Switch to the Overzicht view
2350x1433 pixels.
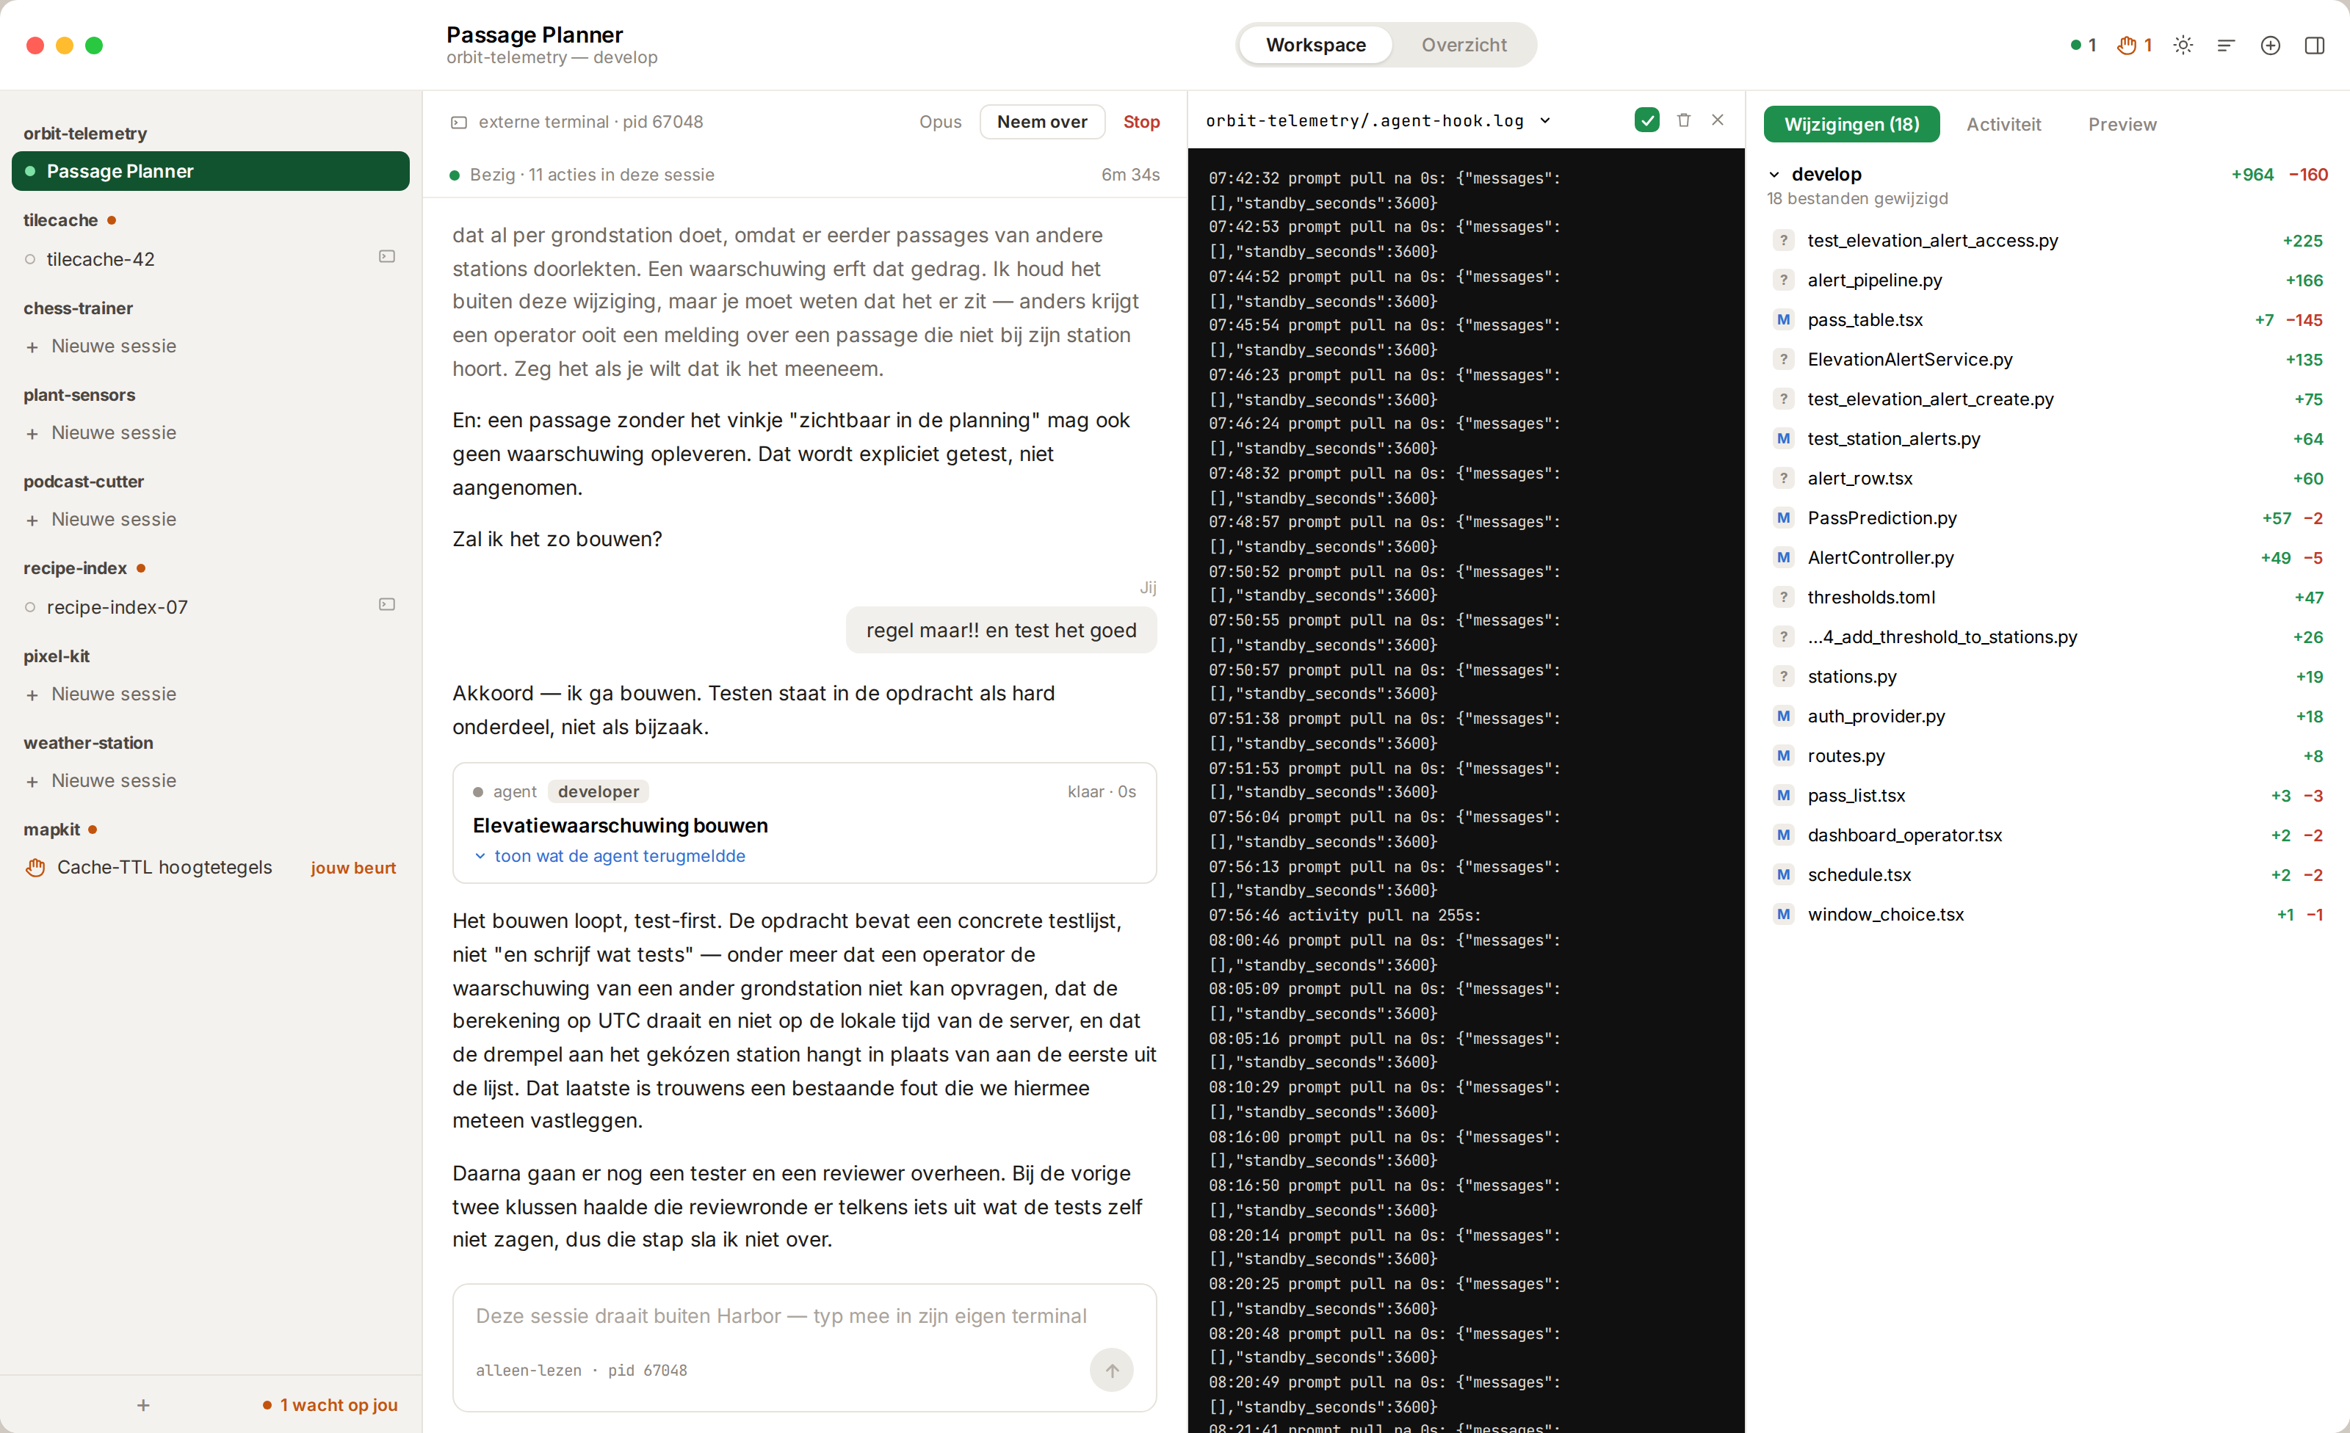(1463, 45)
